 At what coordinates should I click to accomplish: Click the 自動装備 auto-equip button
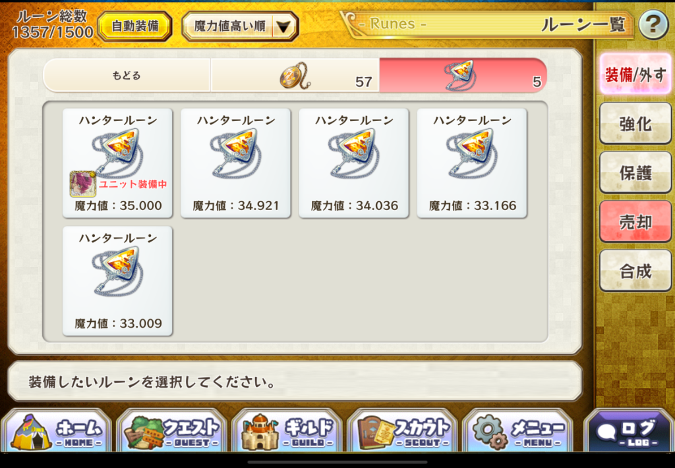134,26
